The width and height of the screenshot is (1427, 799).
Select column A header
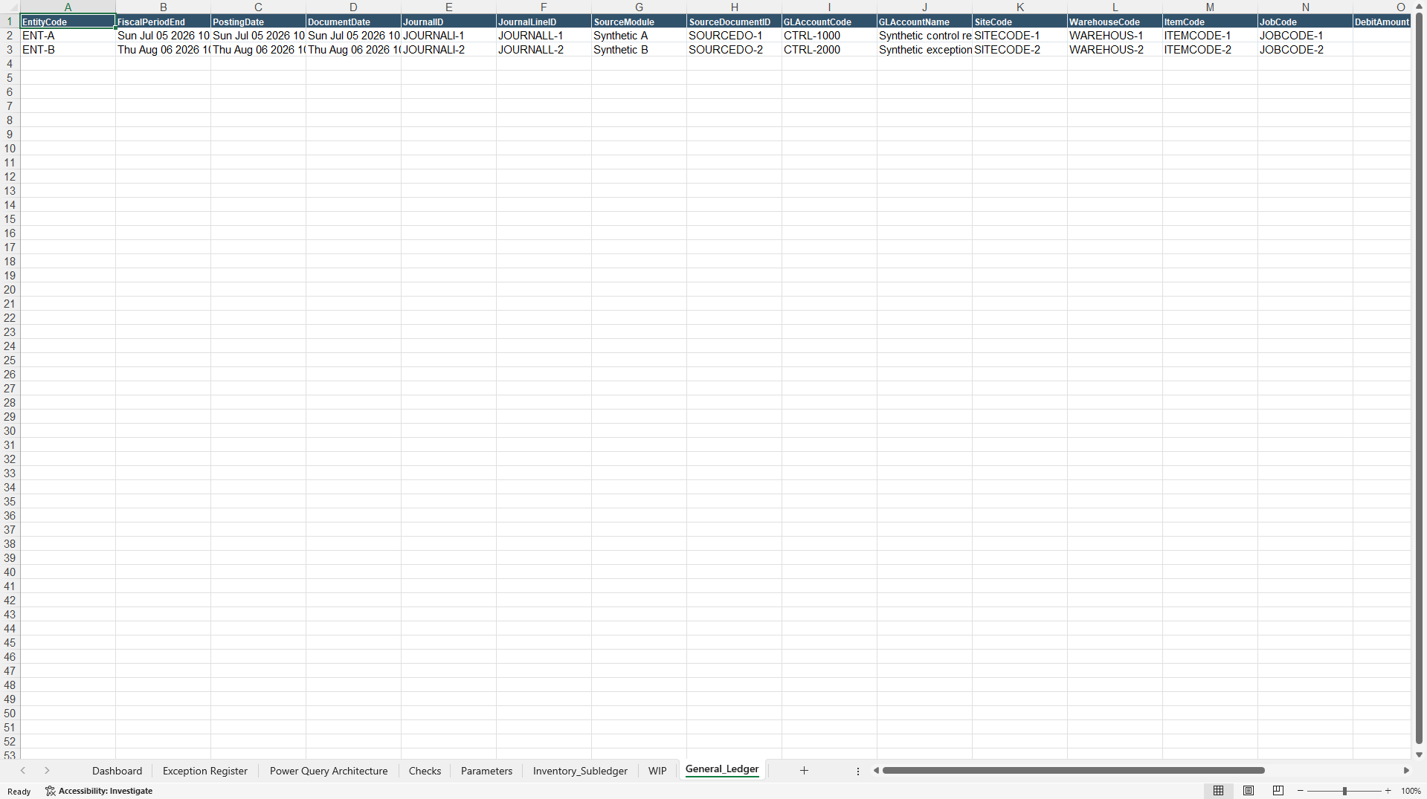click(x=68, y=7)
